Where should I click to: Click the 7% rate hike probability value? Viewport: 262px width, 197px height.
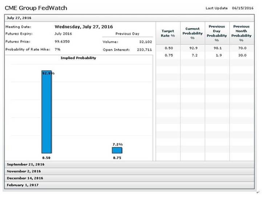pyautogui.click(x=57, y=49)
